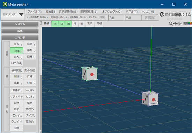Toggle 辺 (edge) editing mode

click(x=61, y=24)
